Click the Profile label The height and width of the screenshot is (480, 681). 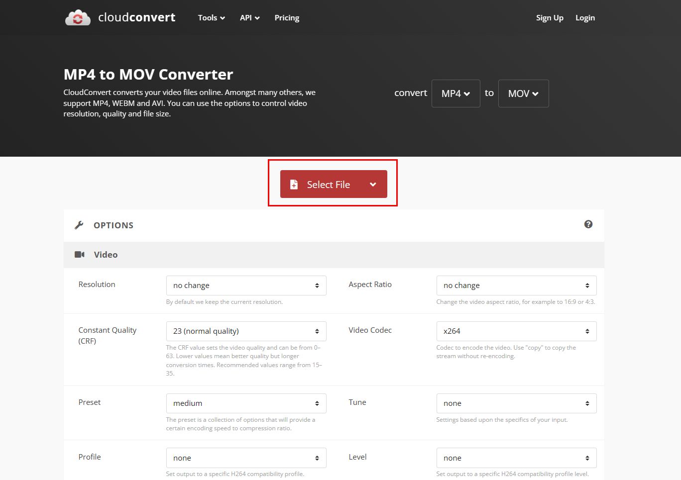pos(90,457)
